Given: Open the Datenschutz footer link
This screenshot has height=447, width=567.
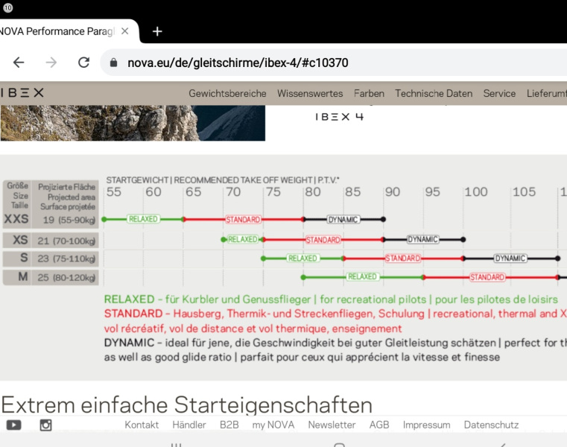Looking at the screenshot, I should (x=491, y=425).
